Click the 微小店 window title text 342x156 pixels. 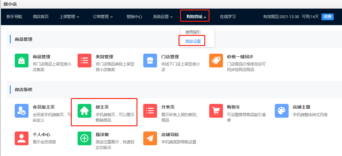(x=10, y=4)
